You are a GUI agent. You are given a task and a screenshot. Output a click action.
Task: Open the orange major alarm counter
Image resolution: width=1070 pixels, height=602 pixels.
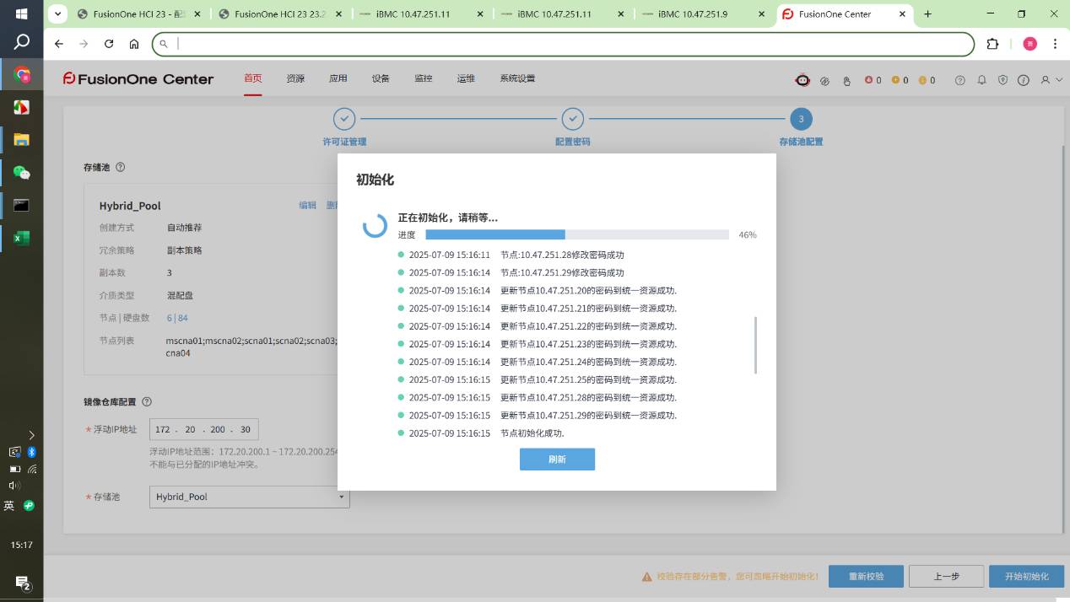[x=900, y=80]
